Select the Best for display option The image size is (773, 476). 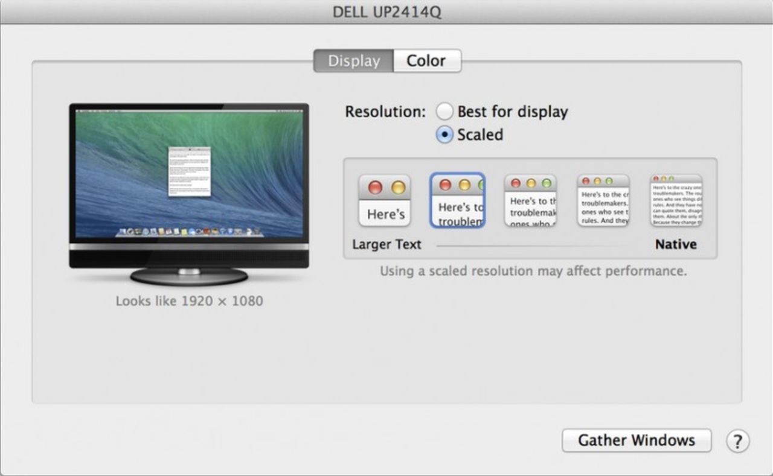click(445, 111)
